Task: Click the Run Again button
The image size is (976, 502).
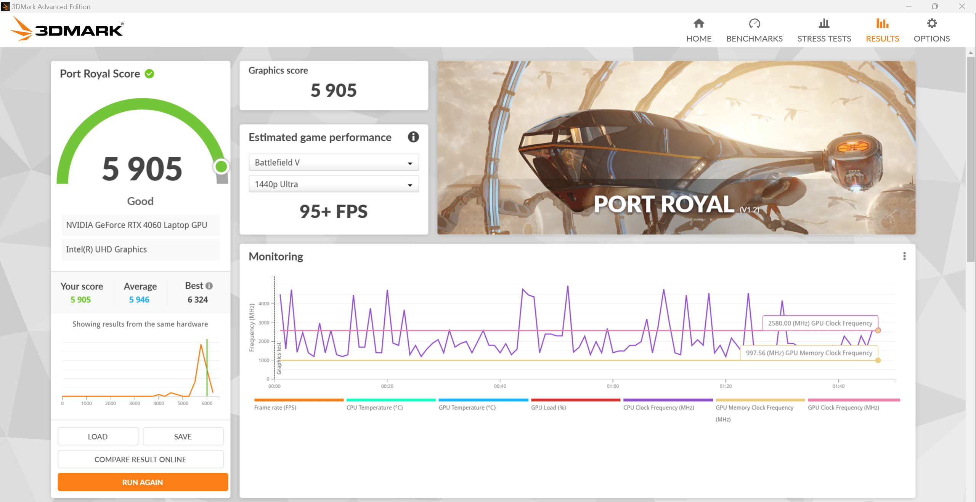Action: coord(143,482)
